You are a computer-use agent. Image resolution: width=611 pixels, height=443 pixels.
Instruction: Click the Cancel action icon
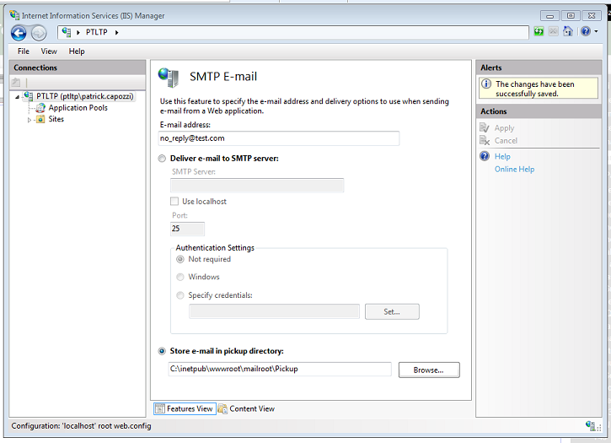click(x=485, y=141)
